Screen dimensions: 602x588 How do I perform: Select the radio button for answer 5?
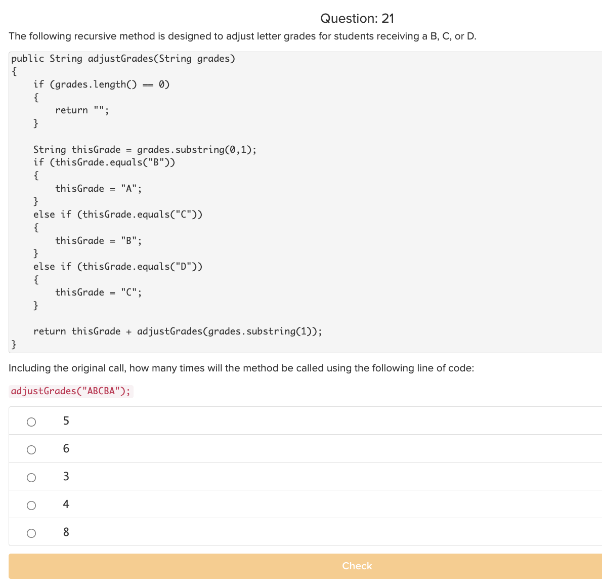coord(31,421)
